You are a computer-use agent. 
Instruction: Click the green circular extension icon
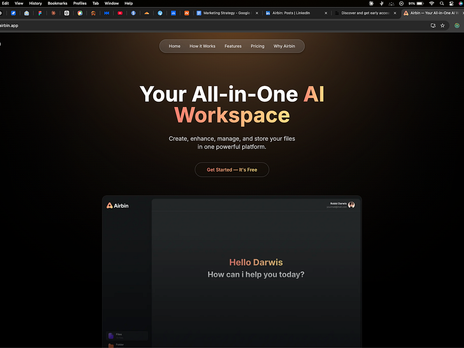[457, 26]
